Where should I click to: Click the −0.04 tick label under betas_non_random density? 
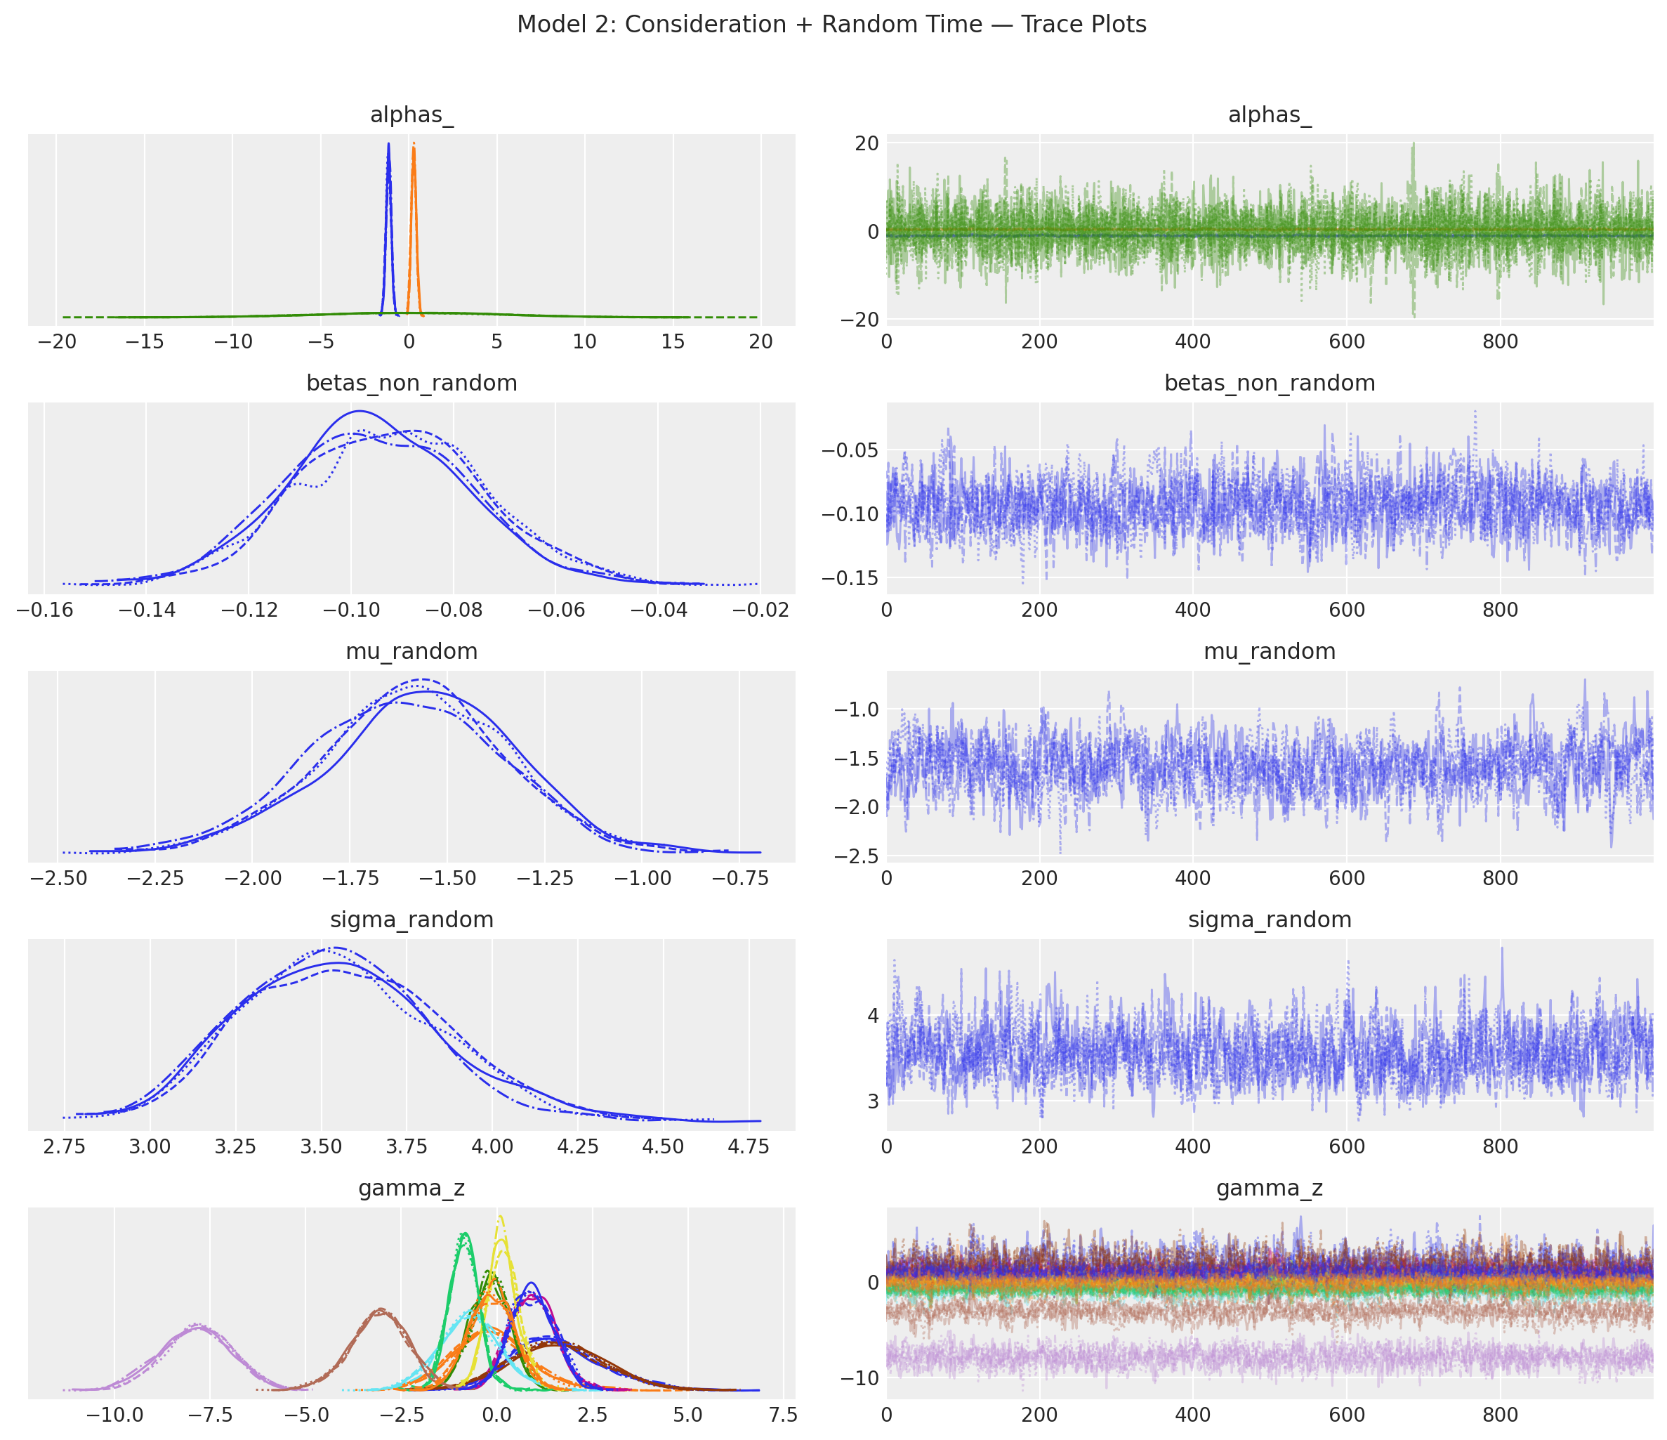[657, 610]
